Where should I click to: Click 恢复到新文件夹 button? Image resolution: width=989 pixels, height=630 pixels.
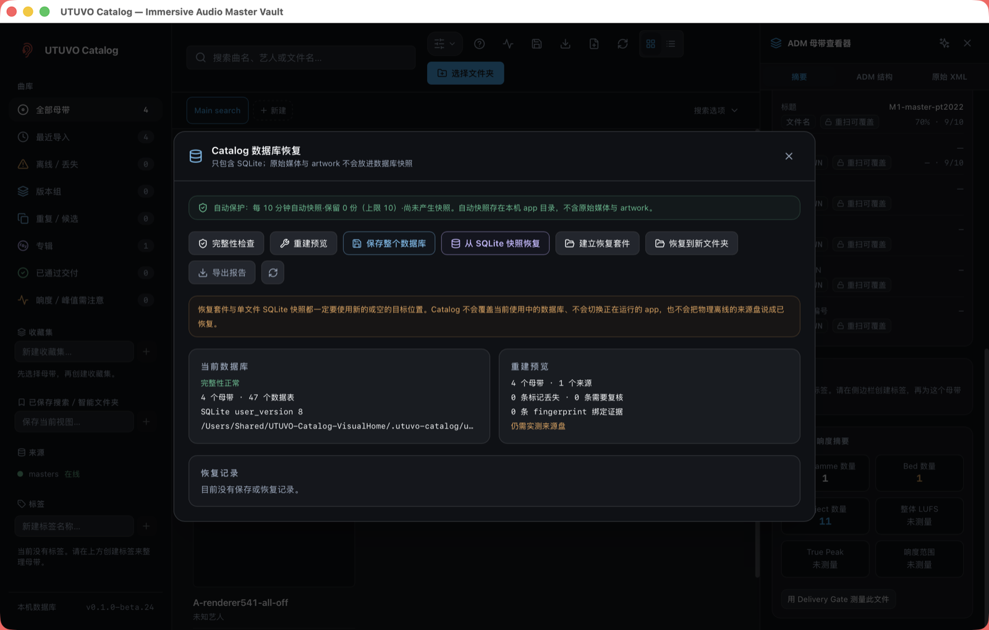692,243
